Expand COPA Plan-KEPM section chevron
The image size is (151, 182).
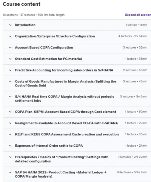pyautogui.click(x=10, y=112)
